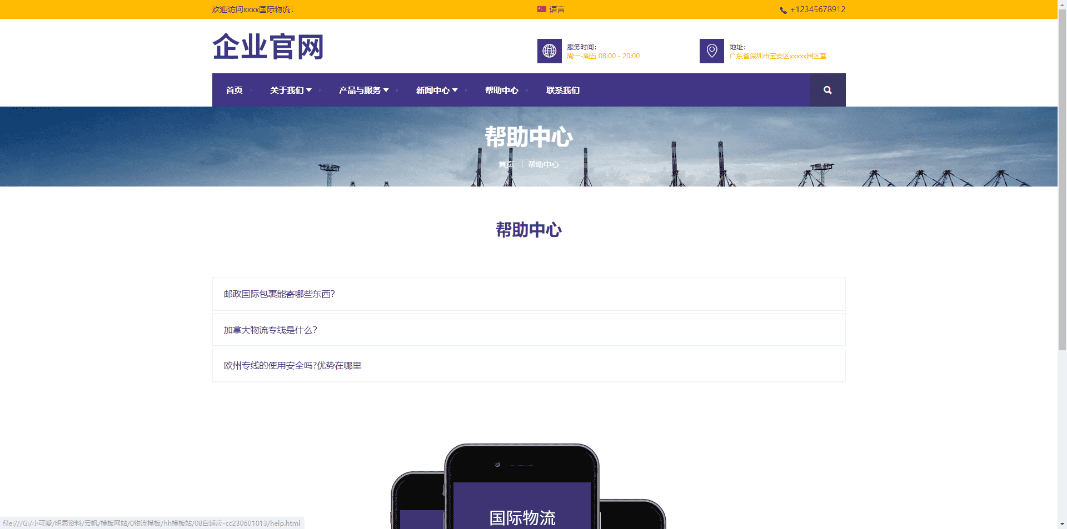Click the scrollbar up arrow
The width and height of the screenshot is (1067, 529).
point(1062,4)
